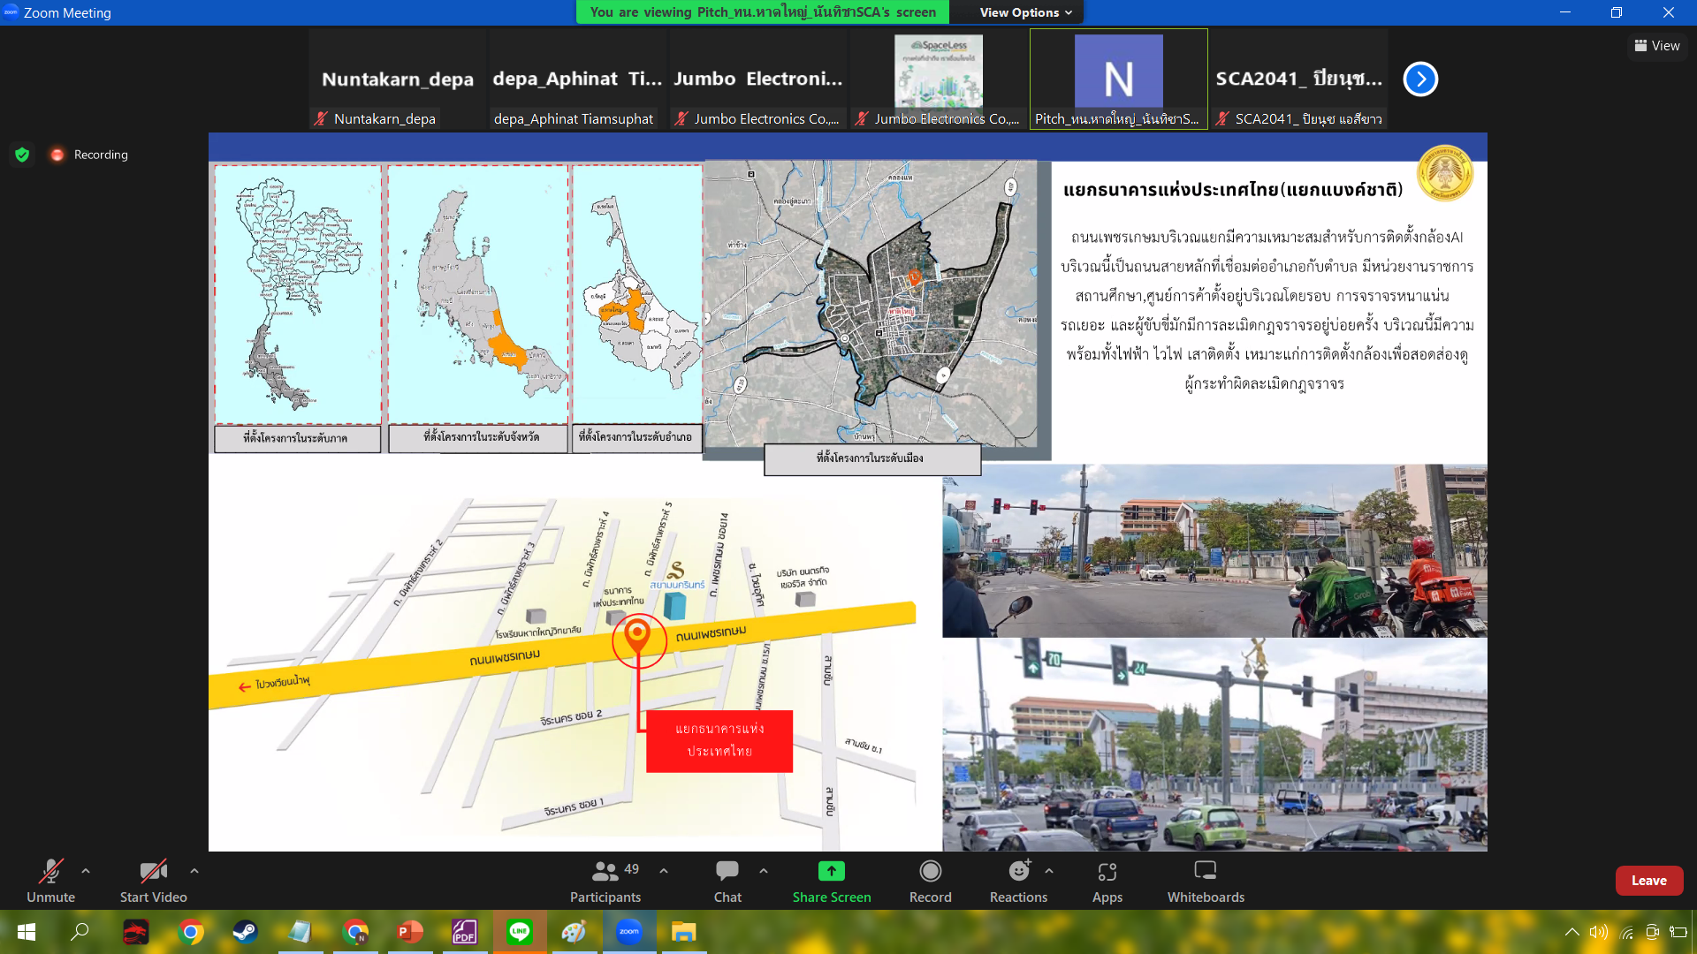Select Jumbo Electroni... name-only participant tile
The width and height of the screenshot is (1697, 954).
[758, 79]
